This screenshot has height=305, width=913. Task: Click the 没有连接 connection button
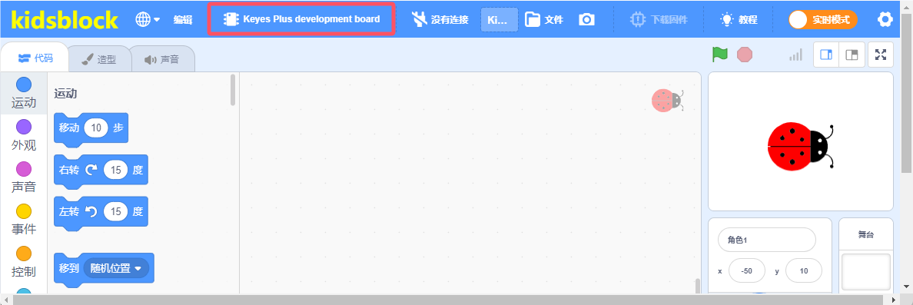(x=440, y=20)
